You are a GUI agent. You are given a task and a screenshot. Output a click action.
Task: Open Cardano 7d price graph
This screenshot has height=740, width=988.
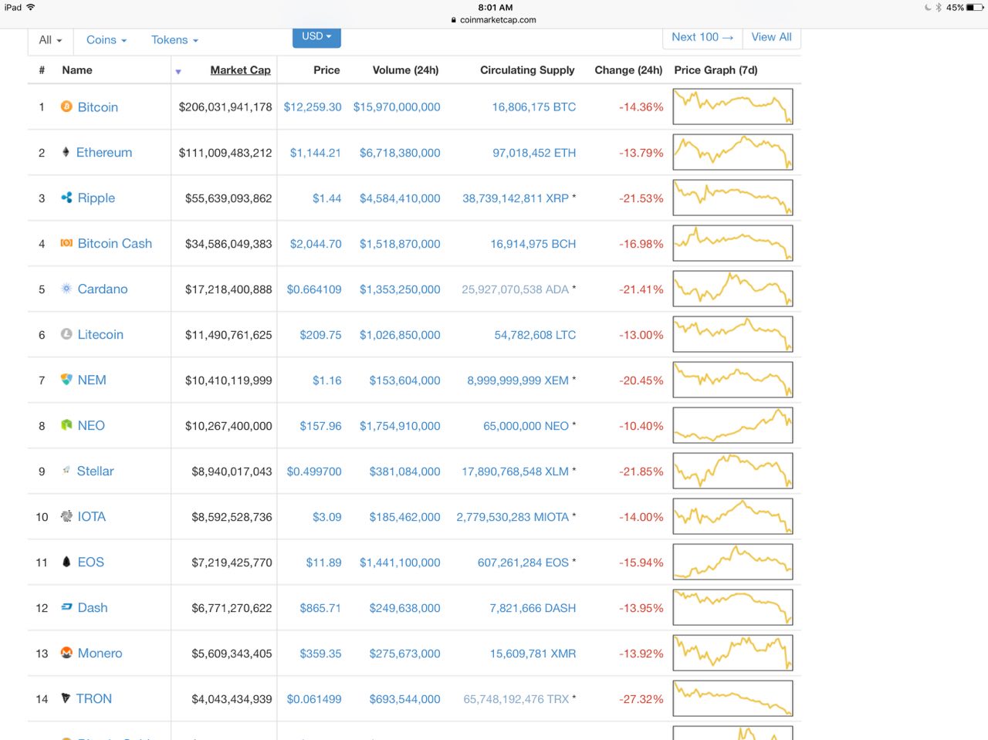pos(733,289)
